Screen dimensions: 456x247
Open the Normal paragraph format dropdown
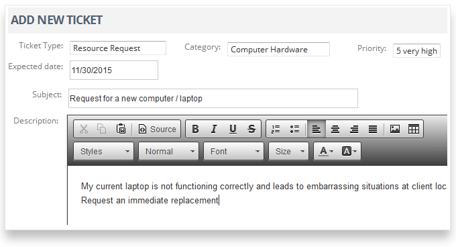coord(169,151)
